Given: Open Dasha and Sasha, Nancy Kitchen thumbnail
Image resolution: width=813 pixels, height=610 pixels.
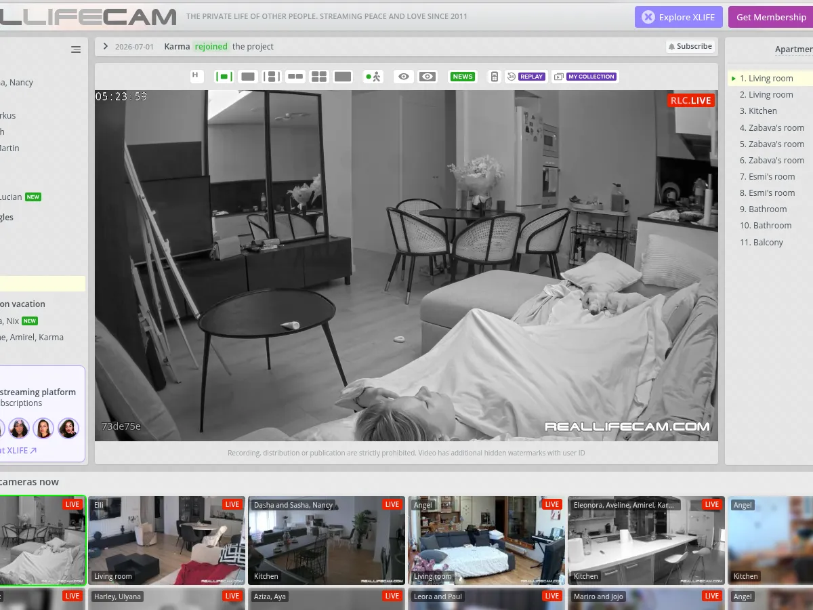Looking at the screenshot, I should pos(327,540).
